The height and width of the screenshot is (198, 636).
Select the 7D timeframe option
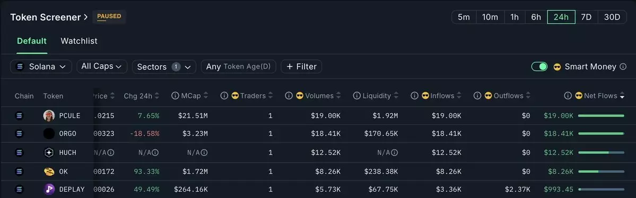tap(586, 17)
